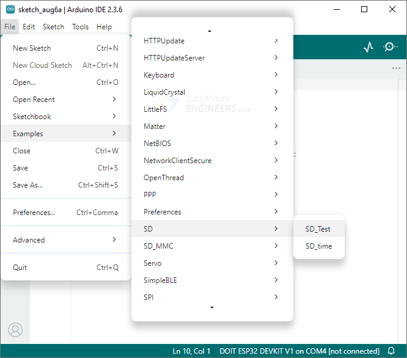Click the three-dots tab options icon

tap(396, 68)
